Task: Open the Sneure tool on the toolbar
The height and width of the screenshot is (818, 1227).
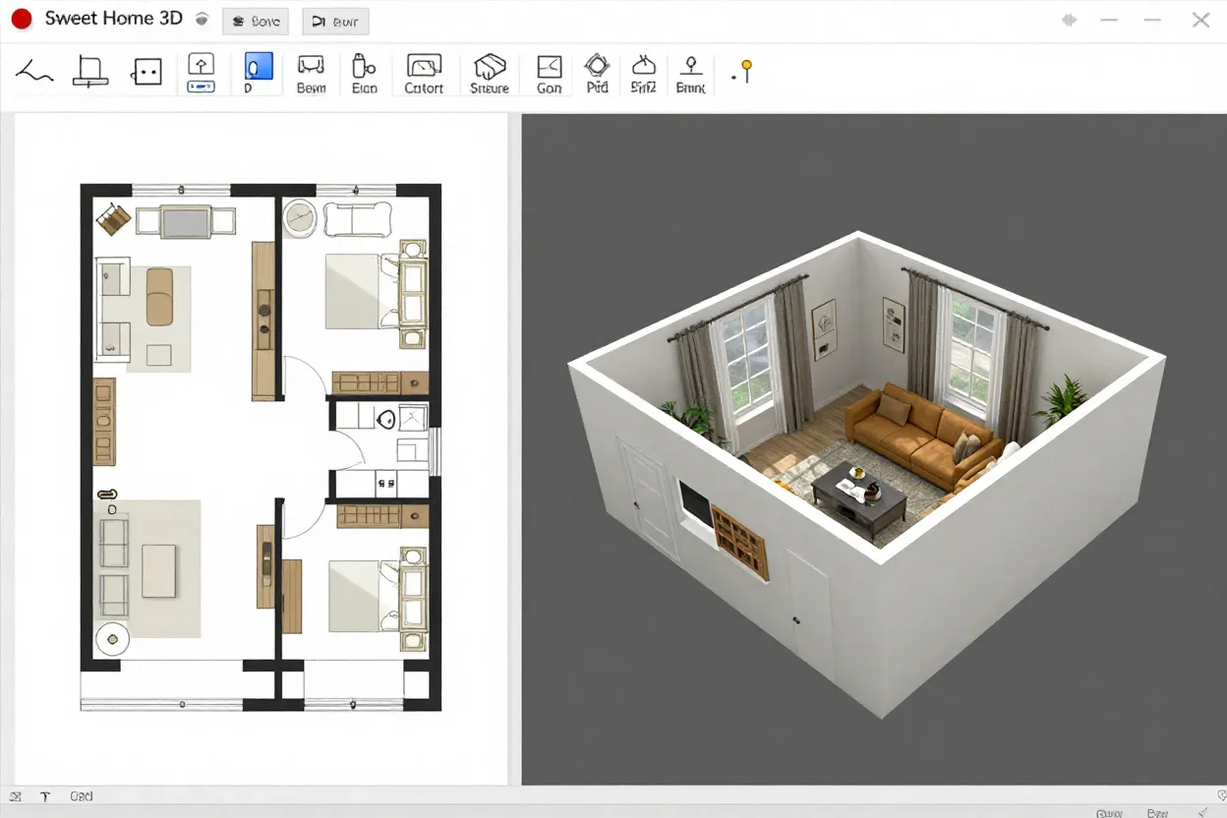Action: 489,69
